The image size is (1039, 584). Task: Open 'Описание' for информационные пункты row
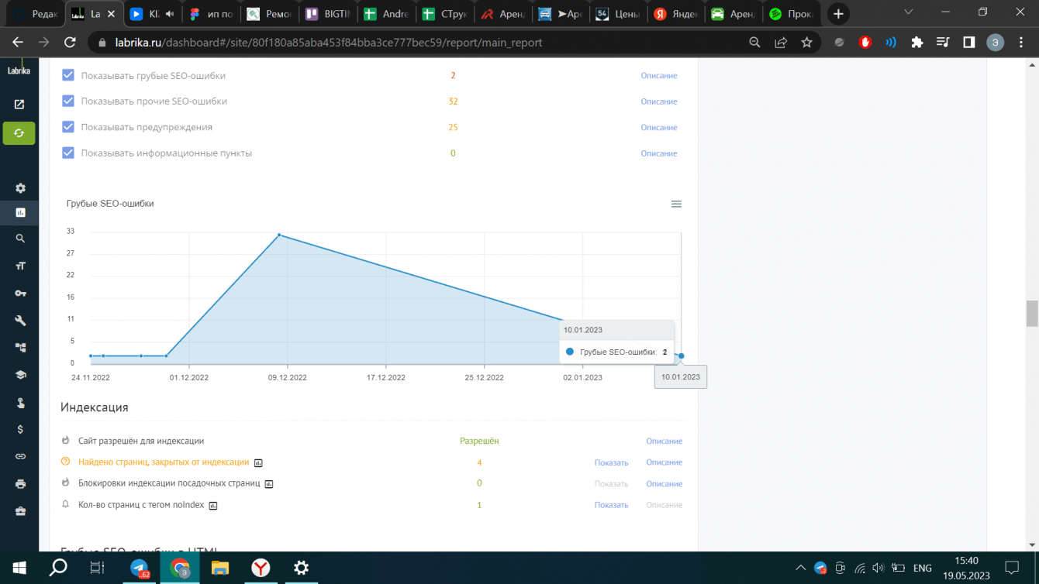[x=659, y=153]
